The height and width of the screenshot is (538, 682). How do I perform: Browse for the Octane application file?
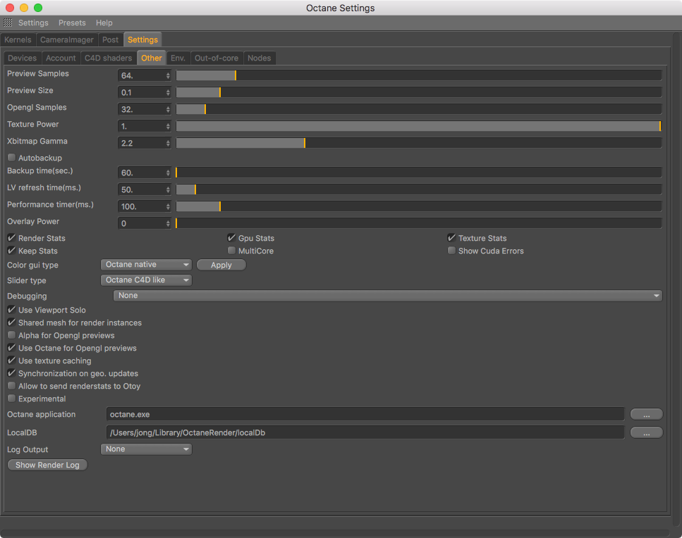point(646,414)
